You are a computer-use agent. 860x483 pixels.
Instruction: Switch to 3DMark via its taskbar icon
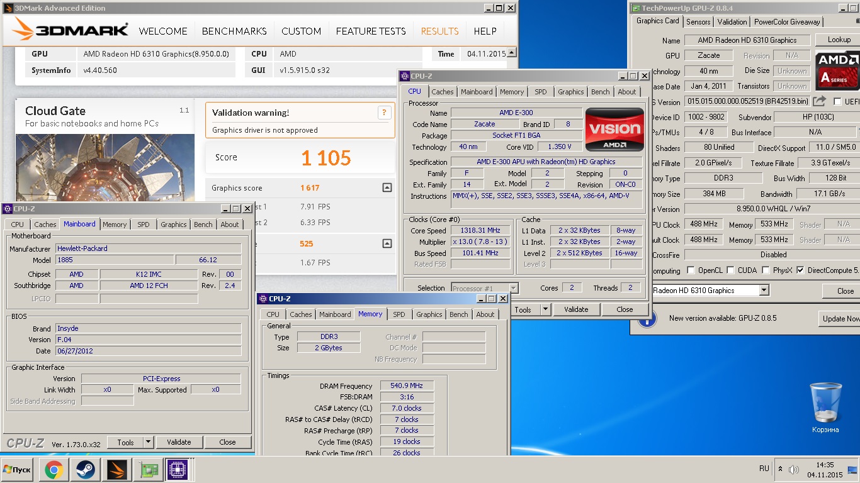coord(117,470)
